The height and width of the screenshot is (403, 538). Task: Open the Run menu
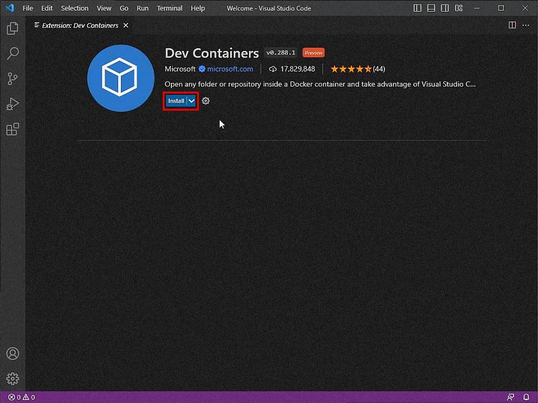[143, 8]
